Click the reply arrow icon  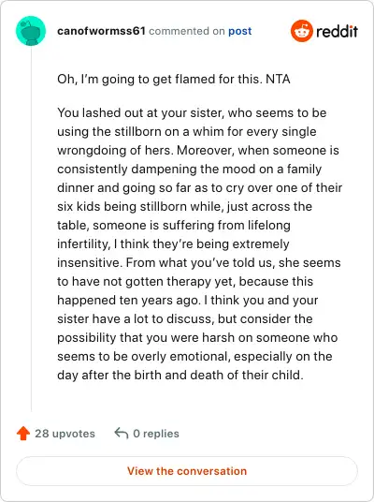(122, 433)
